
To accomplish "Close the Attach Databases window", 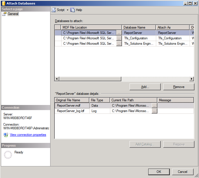I will 195,3.
